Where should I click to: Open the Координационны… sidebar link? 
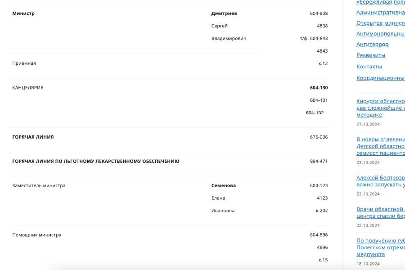tap(381, 78)
